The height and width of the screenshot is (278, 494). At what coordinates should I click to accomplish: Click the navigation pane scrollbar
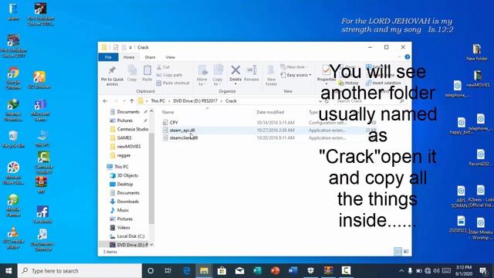pyautogui.click(x=151, y=178)
